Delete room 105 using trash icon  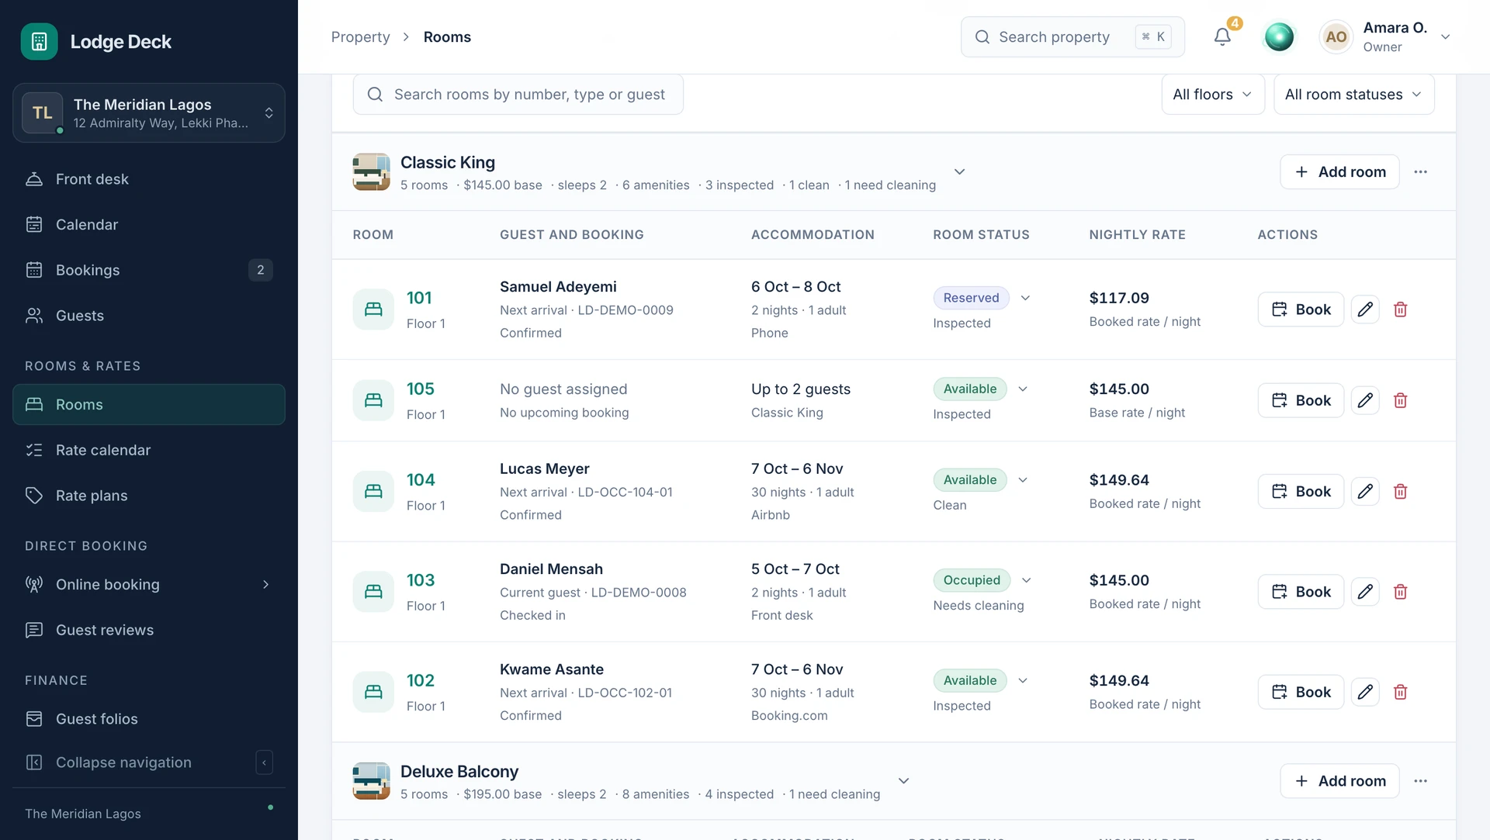[1401, 400]
